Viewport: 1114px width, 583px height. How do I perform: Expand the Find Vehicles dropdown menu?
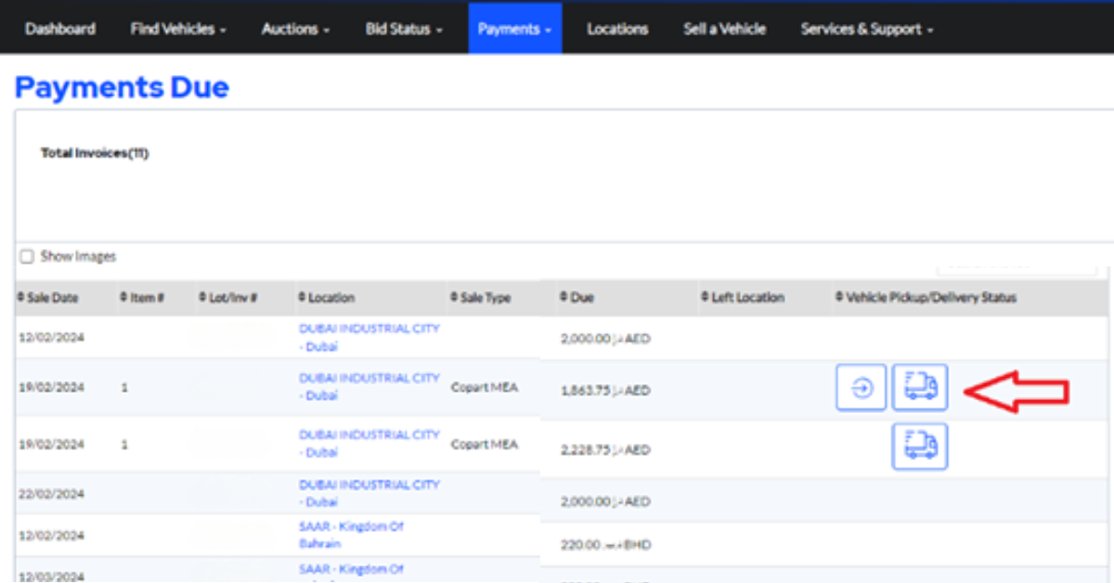tap(178, 29)
